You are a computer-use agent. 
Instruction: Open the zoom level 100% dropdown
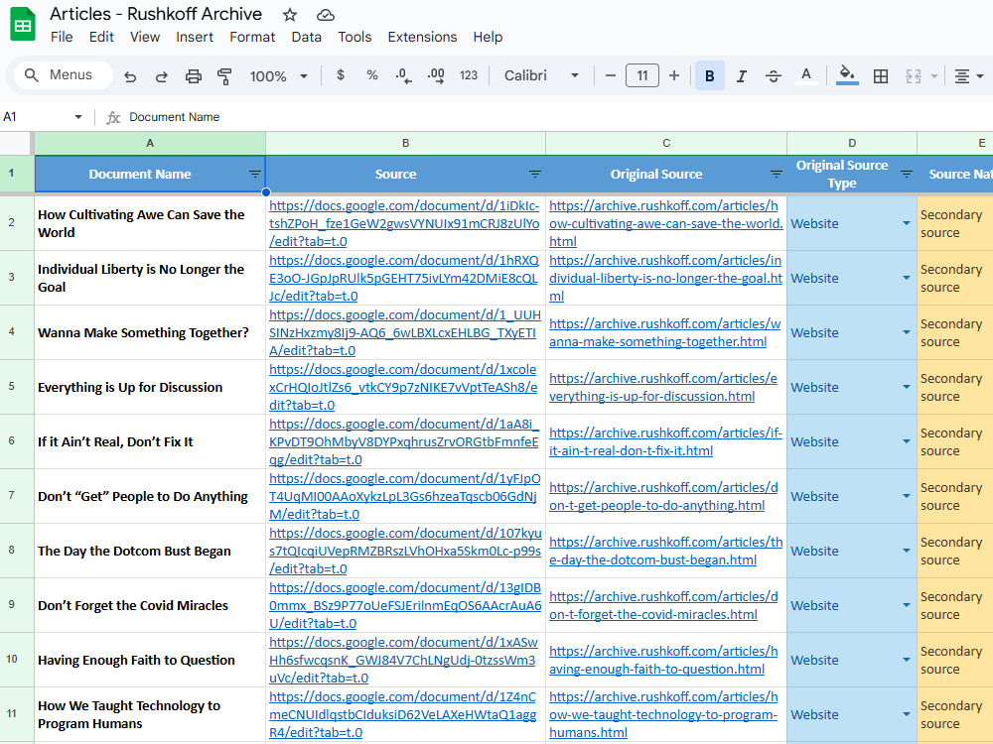[278, 76]
